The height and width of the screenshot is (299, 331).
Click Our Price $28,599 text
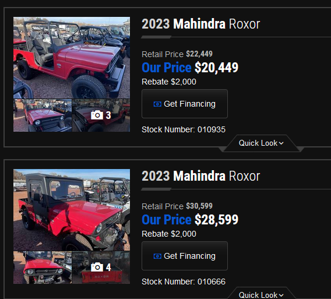190,220
